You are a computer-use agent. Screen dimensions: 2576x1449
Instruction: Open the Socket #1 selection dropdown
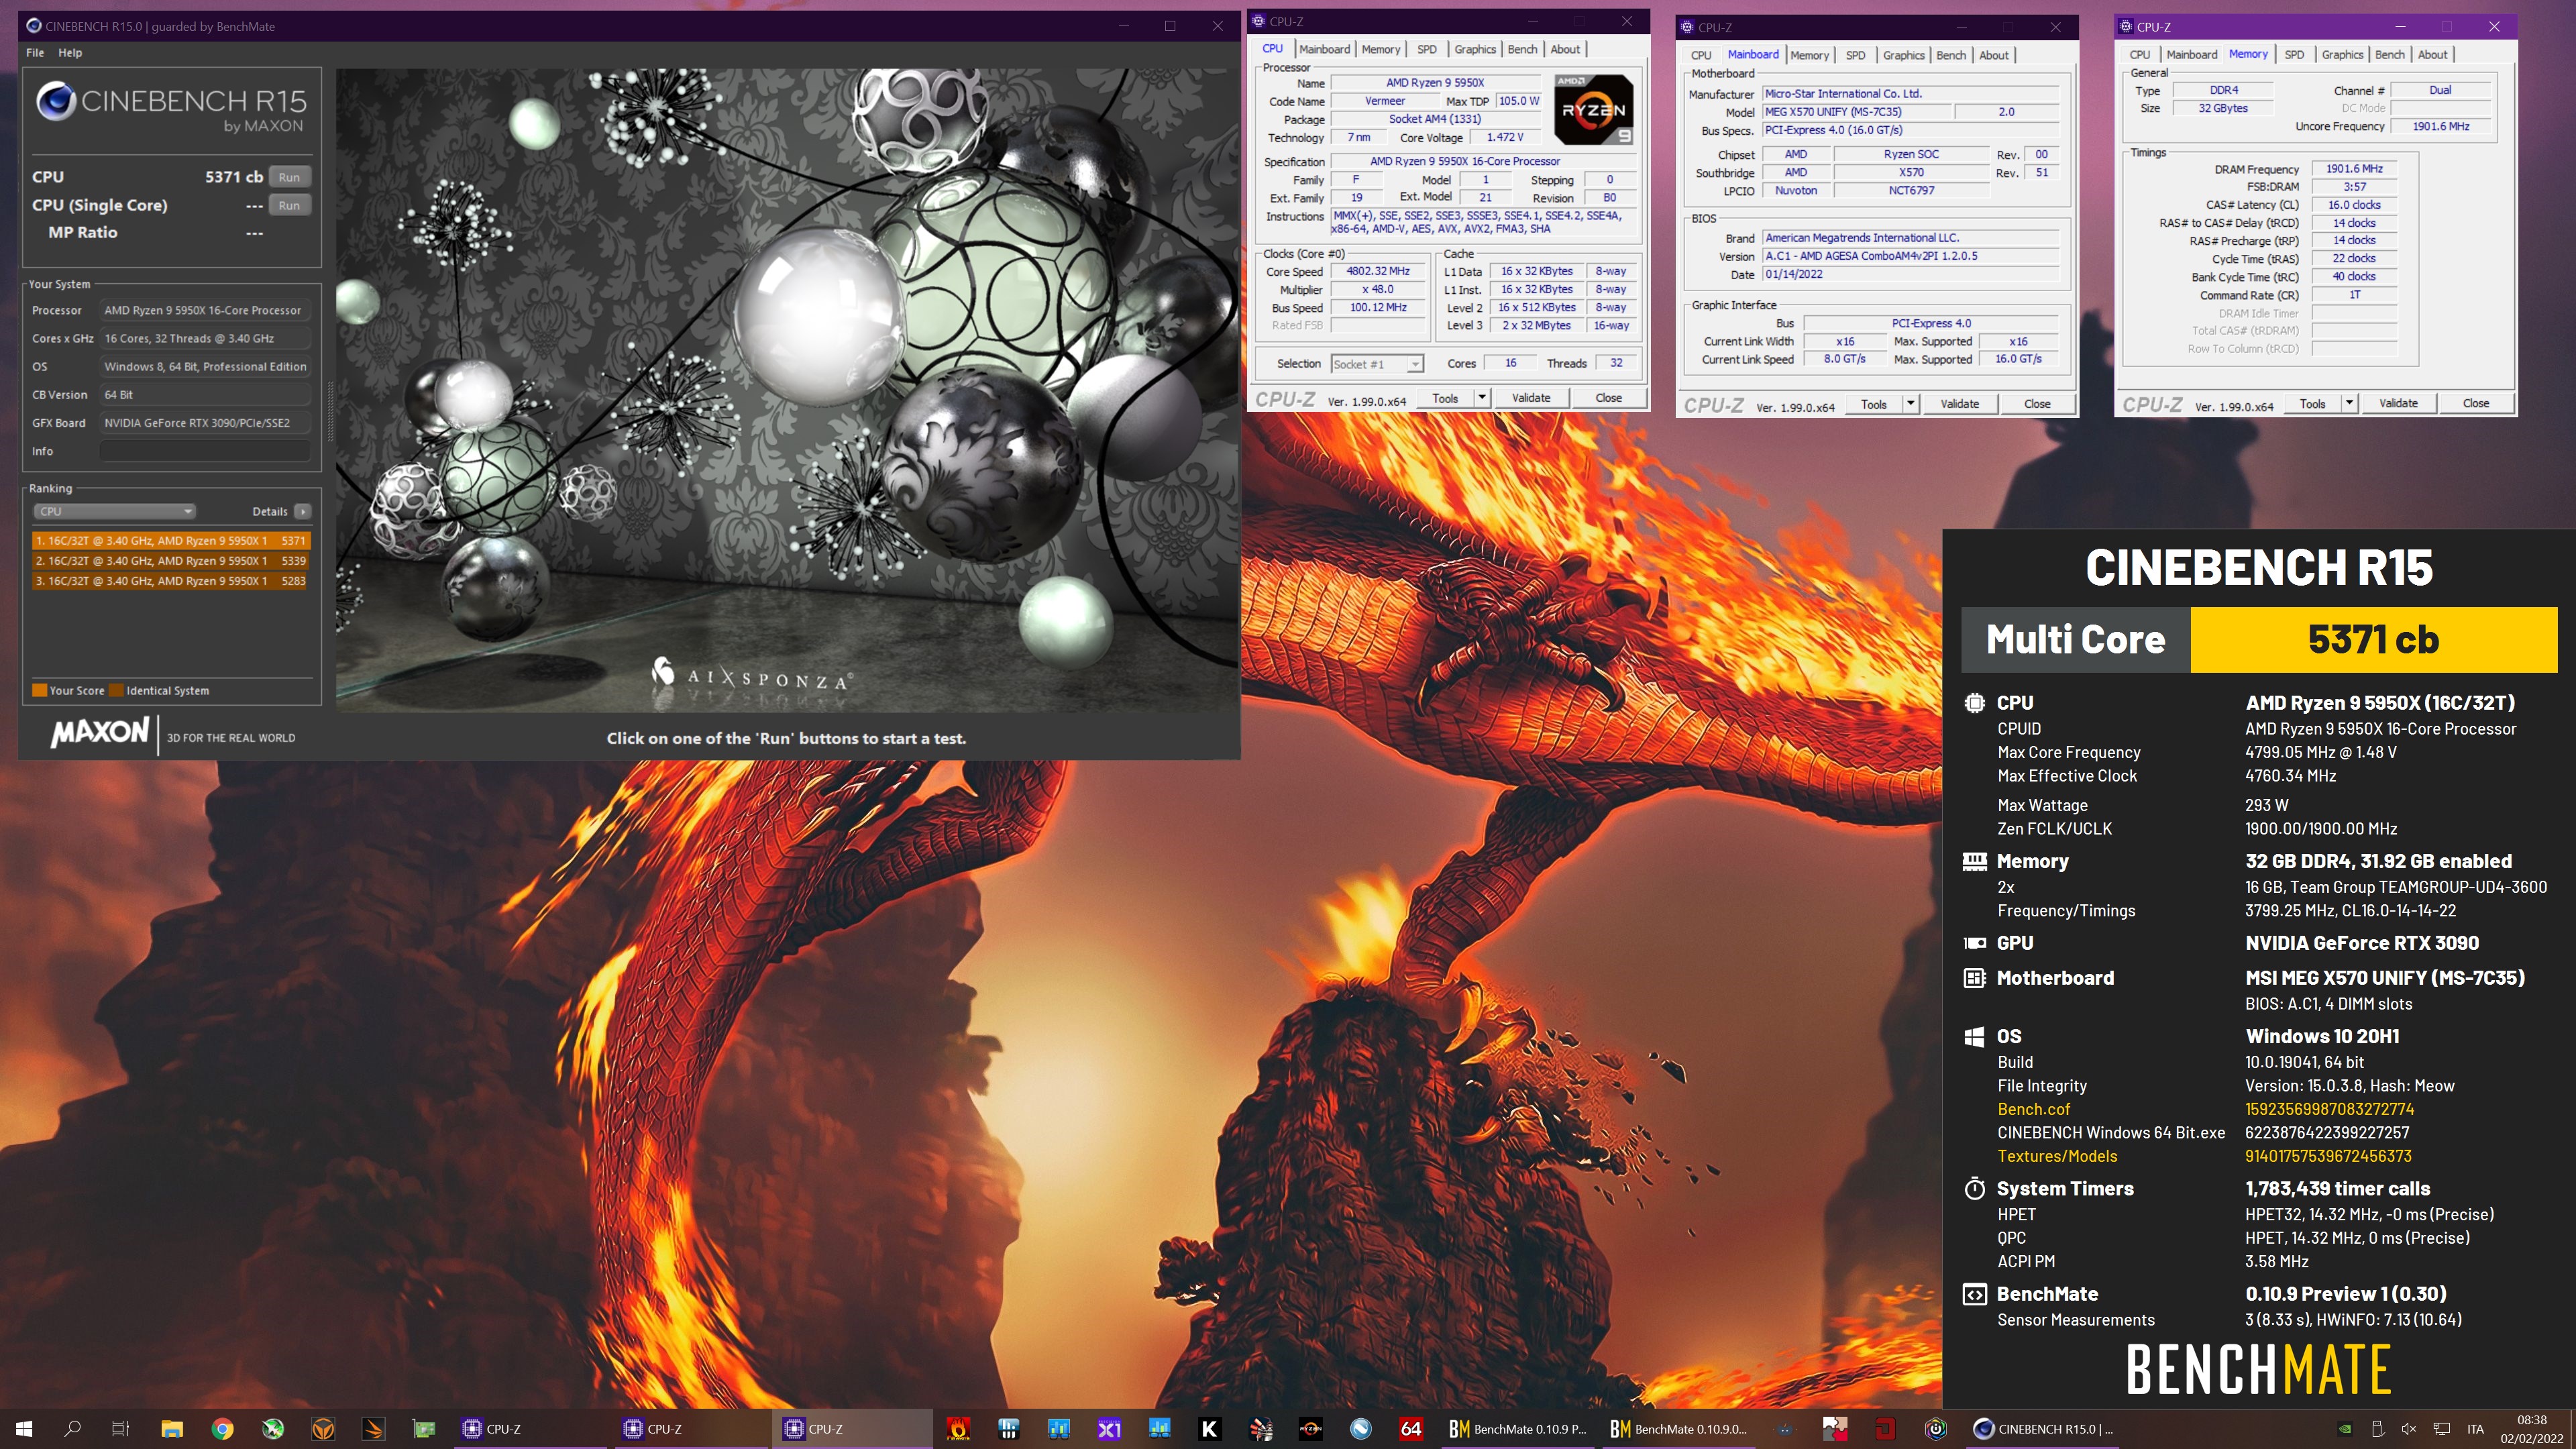tap(1377, 364)
